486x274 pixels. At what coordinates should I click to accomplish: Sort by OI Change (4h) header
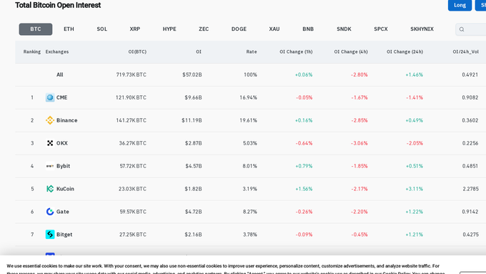tap(351, 52)
